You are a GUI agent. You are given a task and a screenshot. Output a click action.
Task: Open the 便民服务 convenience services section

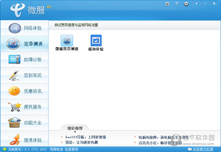25,107
